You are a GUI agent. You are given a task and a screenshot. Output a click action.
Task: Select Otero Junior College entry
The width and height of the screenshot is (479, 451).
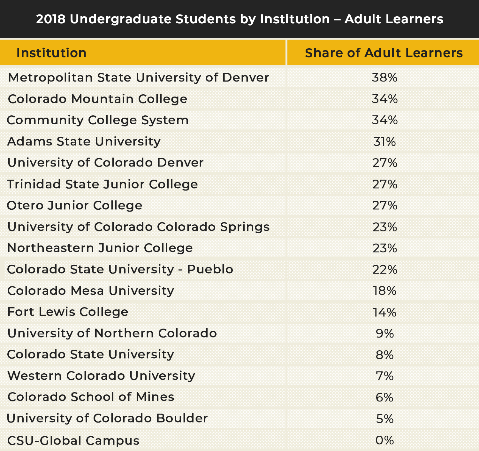(74, 206)
